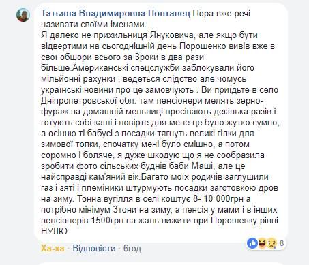Click the crying Sad emoji reaction icon
The image size is (309, 265).
271,243
